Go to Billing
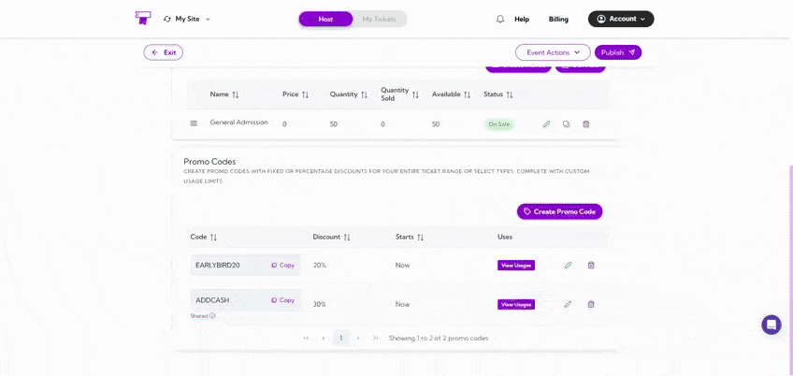793x376 pixels. (558, 20)
